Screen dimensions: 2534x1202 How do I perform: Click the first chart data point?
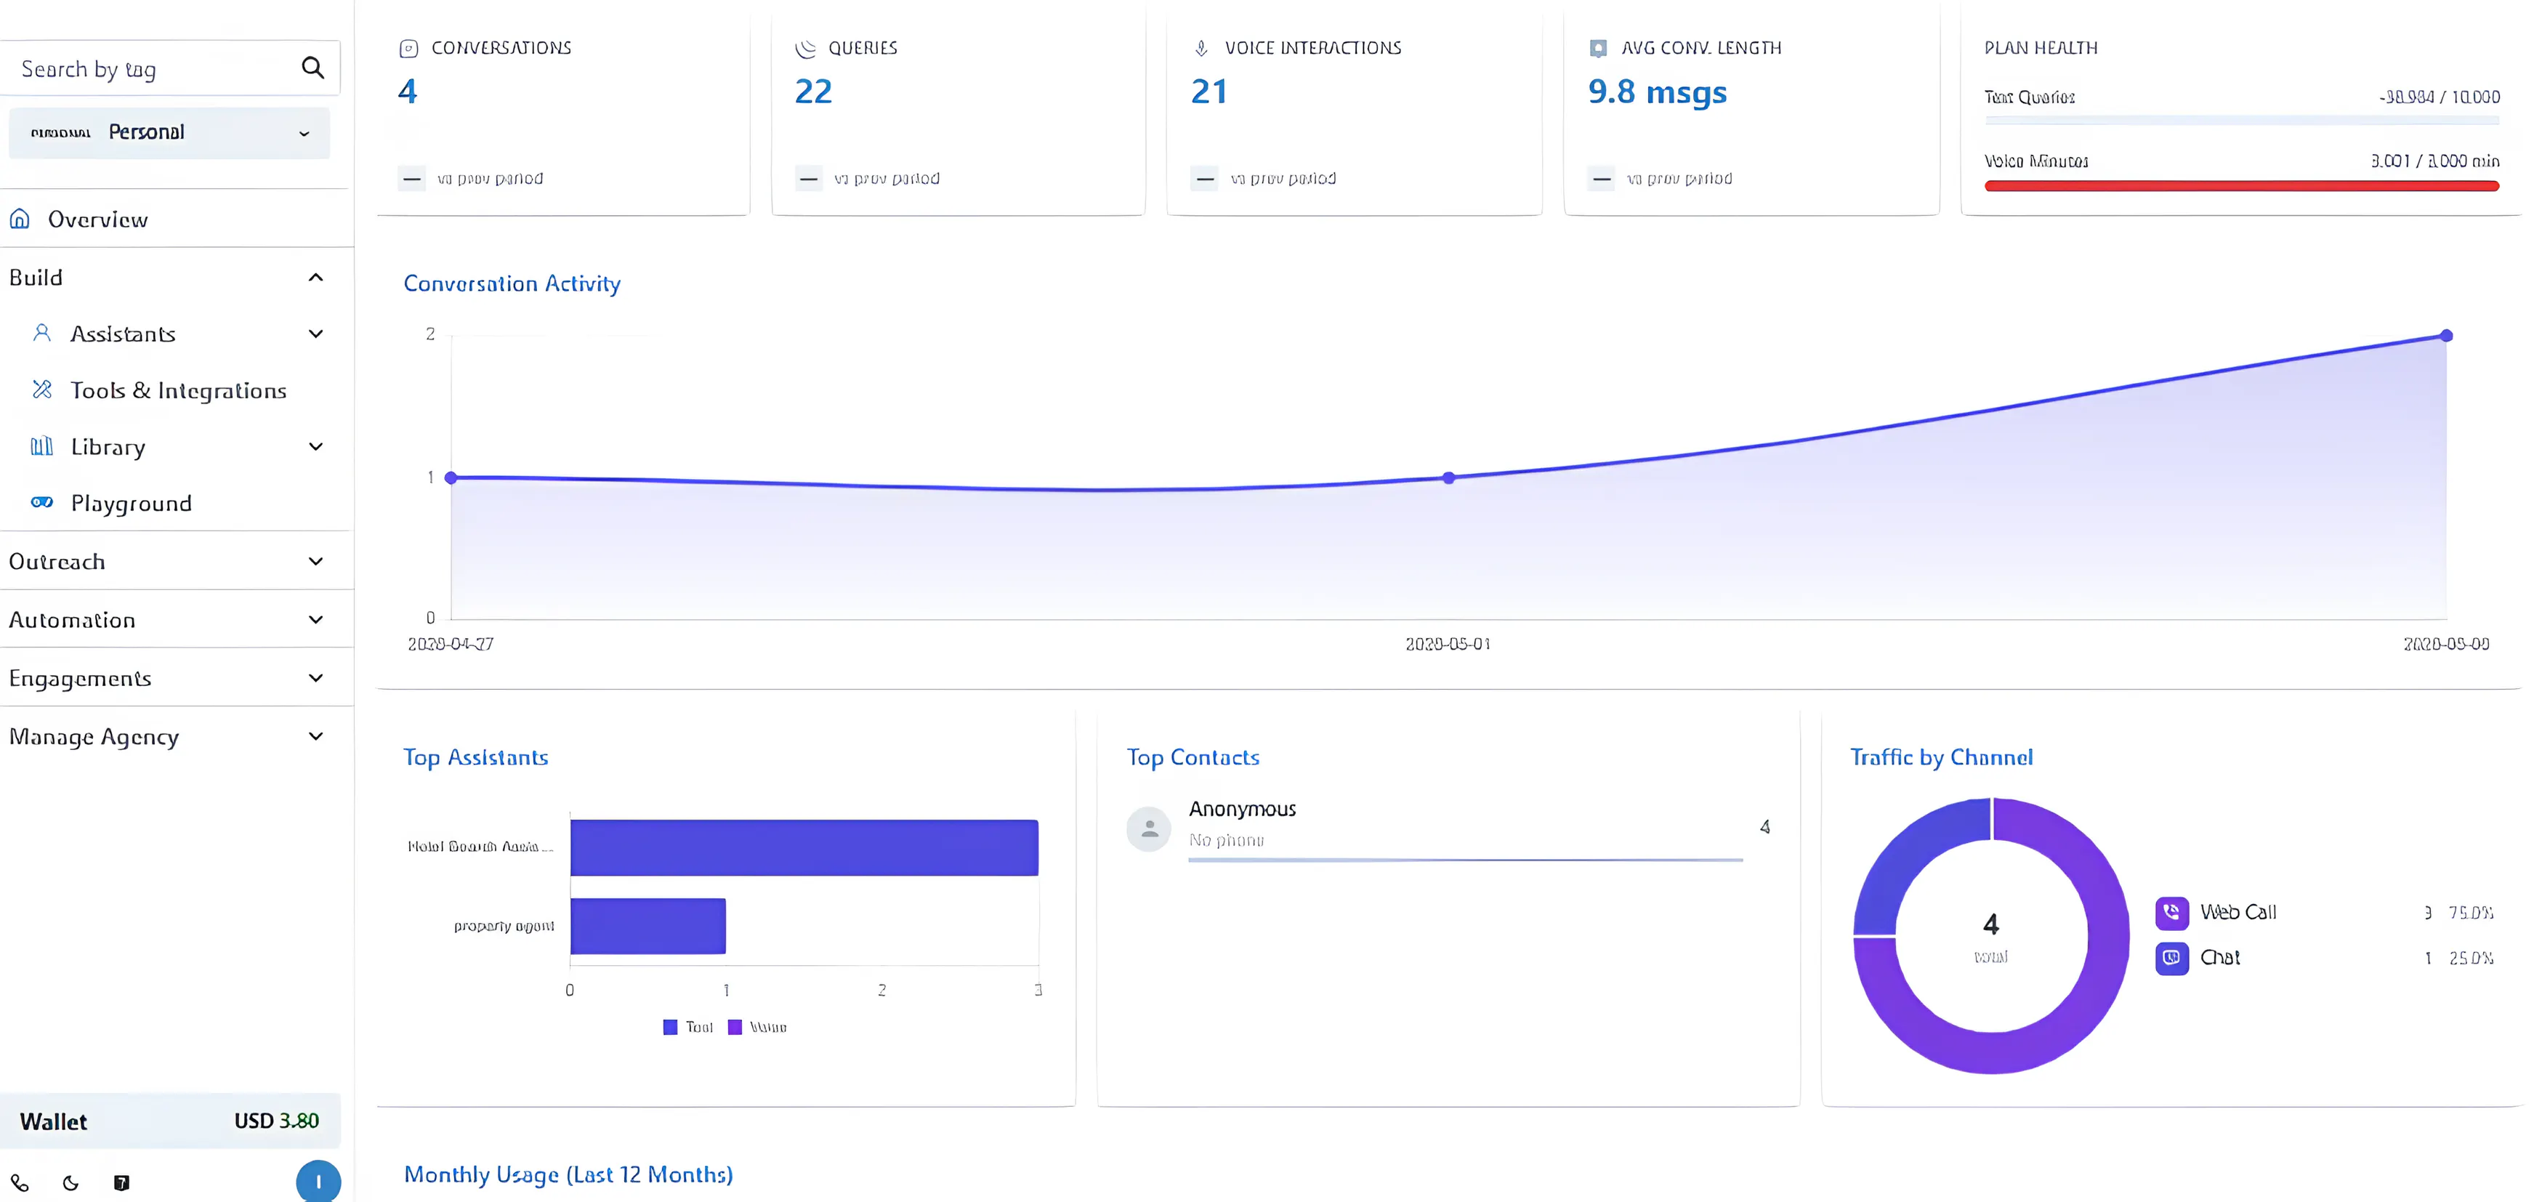451,478
